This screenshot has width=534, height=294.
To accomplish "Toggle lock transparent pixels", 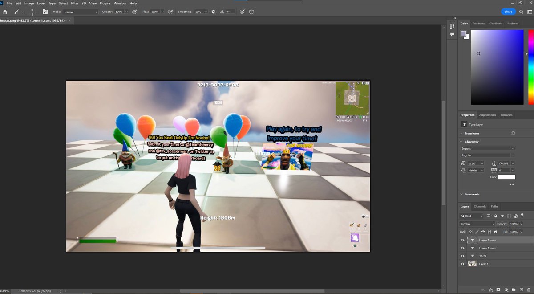I will pyautogui.click(x=471, y=232).
